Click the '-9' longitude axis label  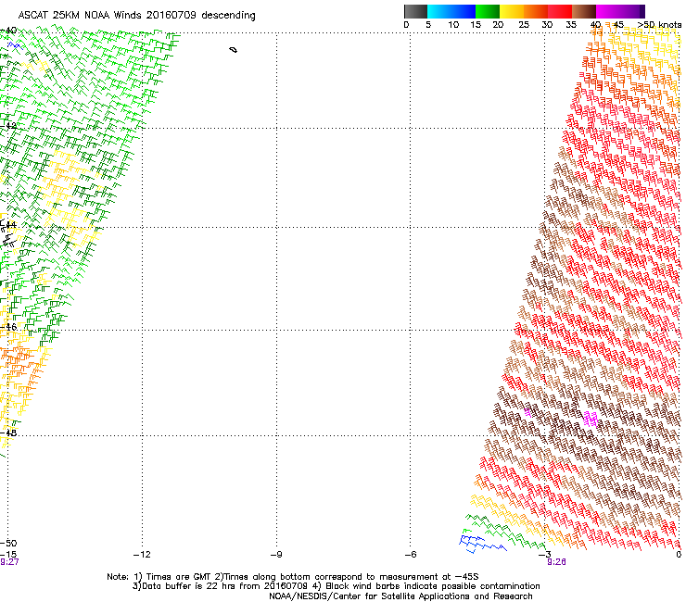(x=276, y=555)
